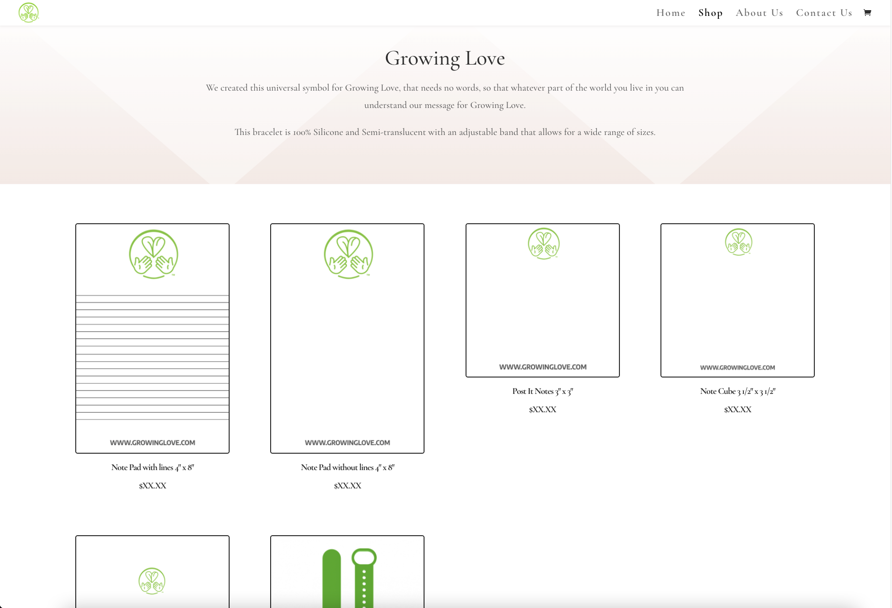Click the Growing Love logo in header
Viewport: 892px width, 608px height.
(x=28, y=13)
